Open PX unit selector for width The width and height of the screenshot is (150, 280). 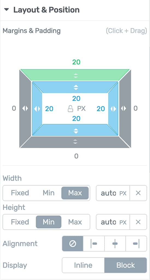123,194
